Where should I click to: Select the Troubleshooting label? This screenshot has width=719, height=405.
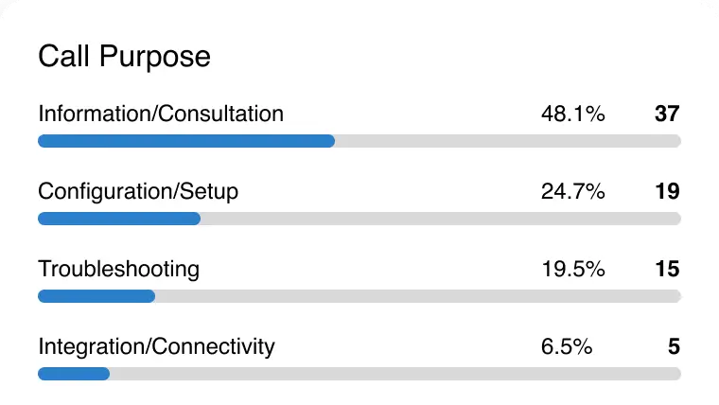click(x=119, y=269)
